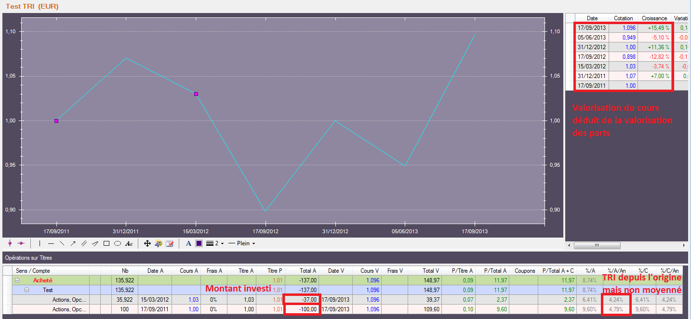
Task: Click the right arrow of horizontal scrollbar
Action: pyautogui.click(x=685, y=246)
